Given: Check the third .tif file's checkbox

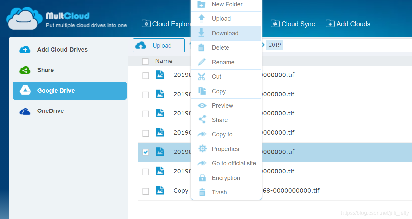Looking at the screenshot, I should (x=146, y=114).
